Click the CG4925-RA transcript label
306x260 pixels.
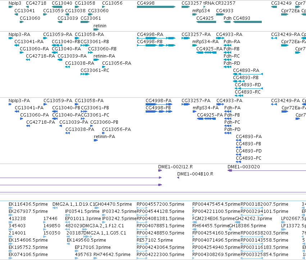(209, 49)
